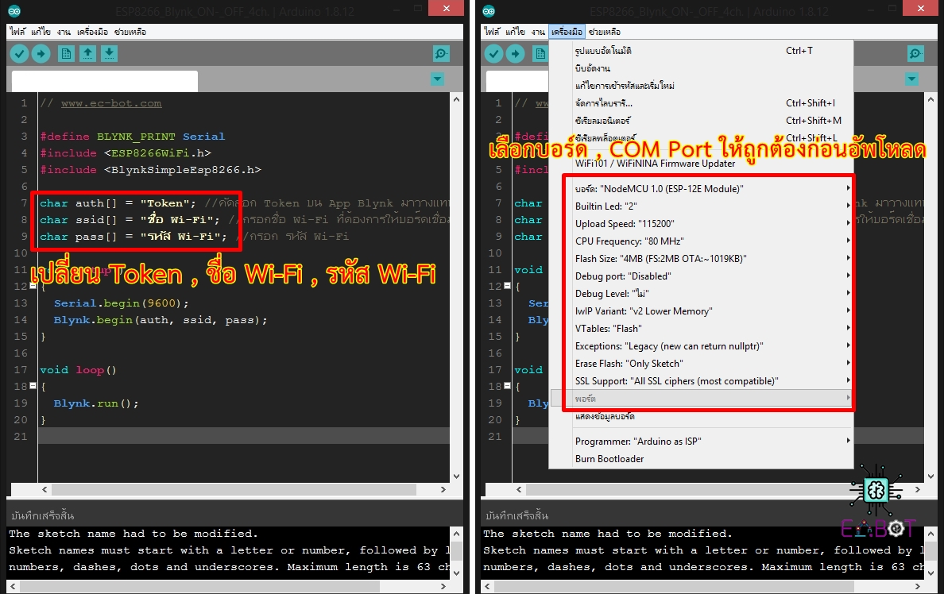Viewport: 944px width, 594px height.
Task: Choose Burn Bootloader menu entry
Action: tap(702, 458)
